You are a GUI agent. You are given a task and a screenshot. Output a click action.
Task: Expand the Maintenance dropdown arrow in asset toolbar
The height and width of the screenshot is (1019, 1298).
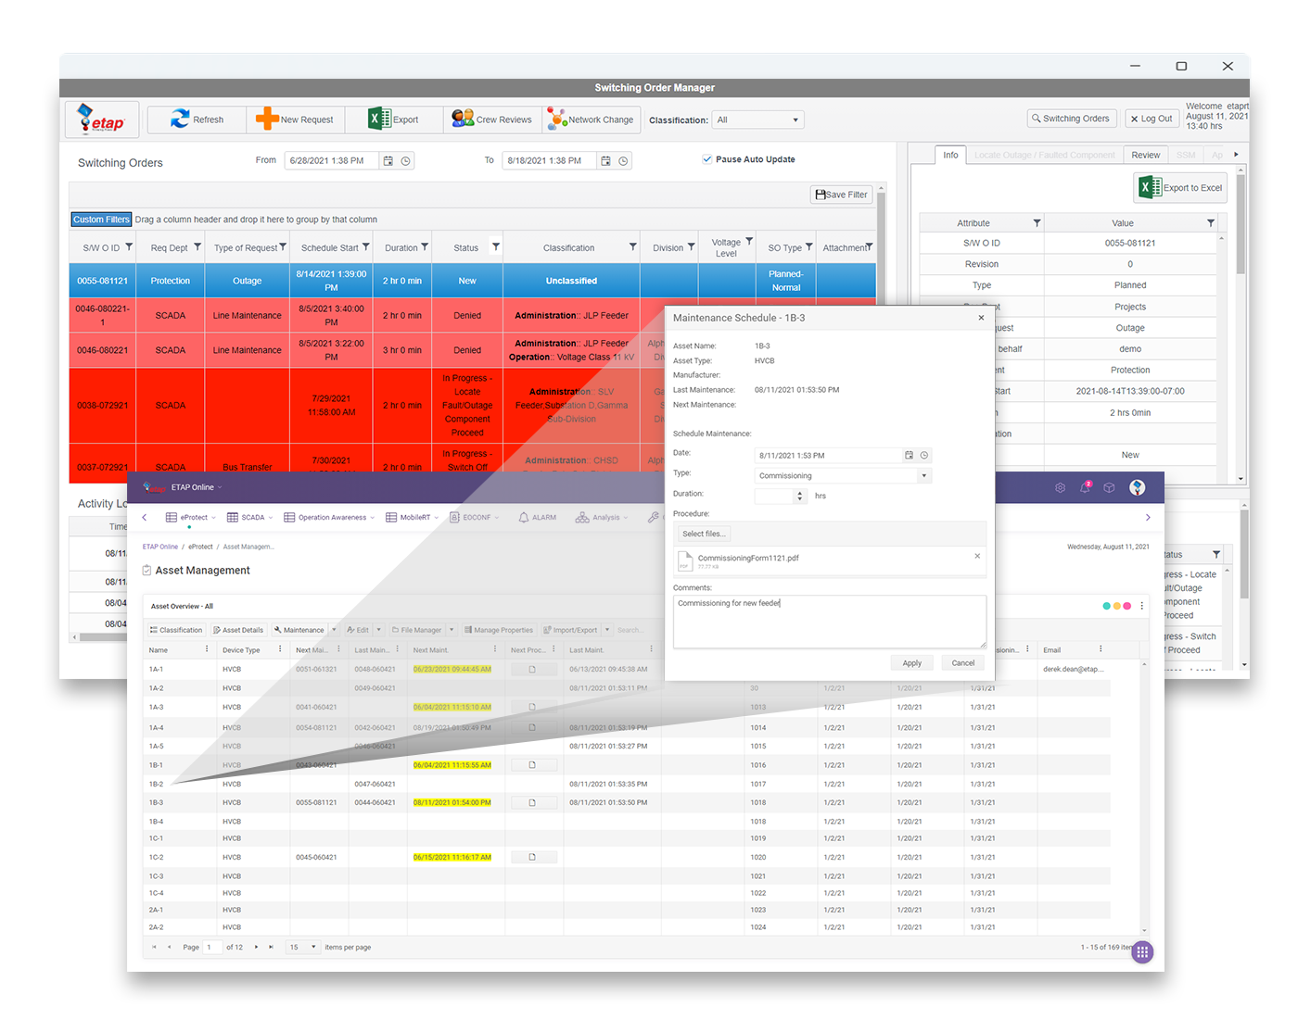(x=335, y=630)
